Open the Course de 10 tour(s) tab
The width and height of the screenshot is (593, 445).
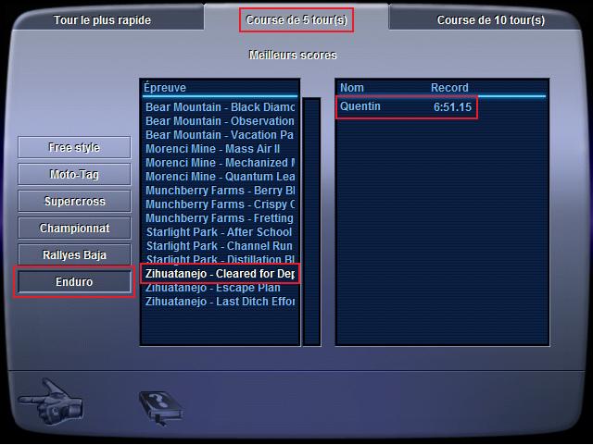click(x=491, y=20)
